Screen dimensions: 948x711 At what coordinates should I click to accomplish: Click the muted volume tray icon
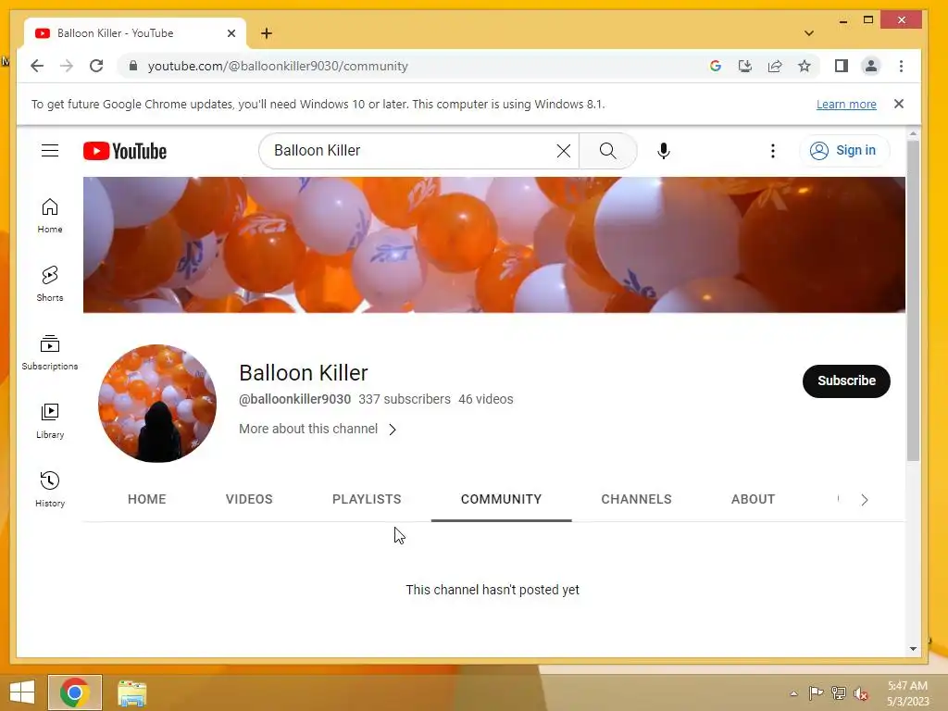pyautogui.click(x=861, y=693)
